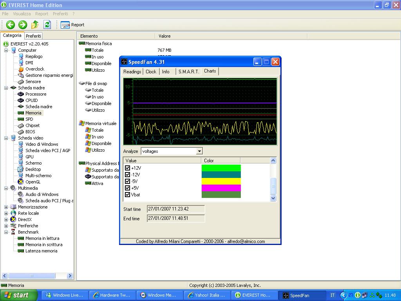
Task: Select Periferiche in the category tree
Action: 28,226
